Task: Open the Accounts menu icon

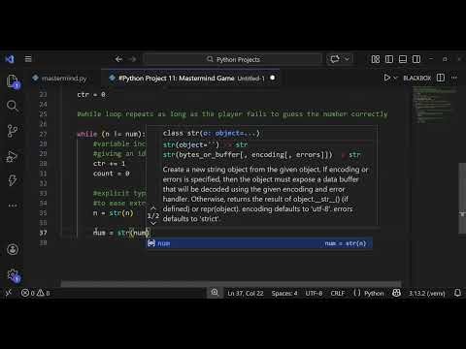Action: click(13, 249)
